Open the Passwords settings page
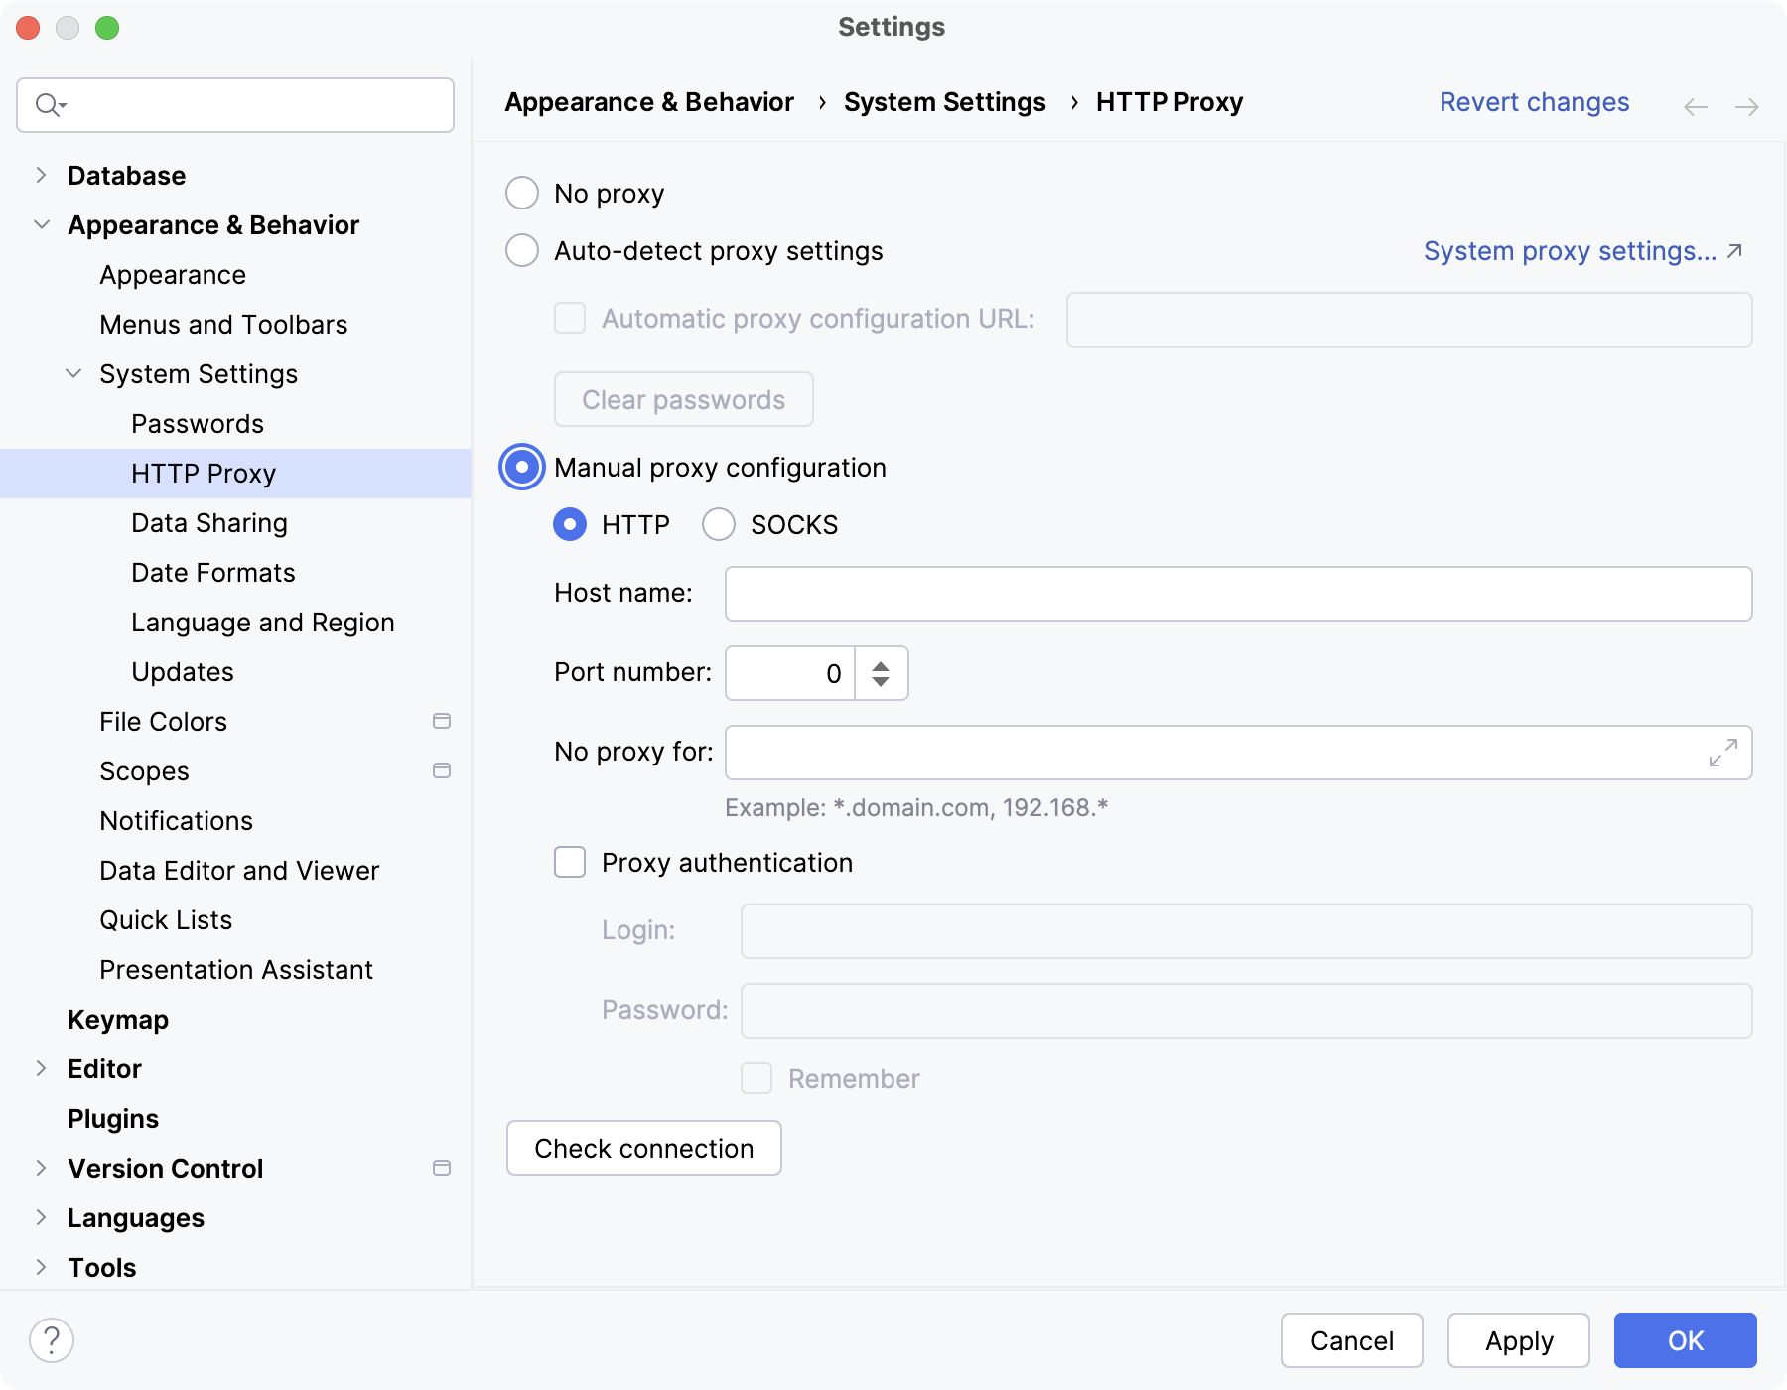1787x1390 pixels. (198, 423)
